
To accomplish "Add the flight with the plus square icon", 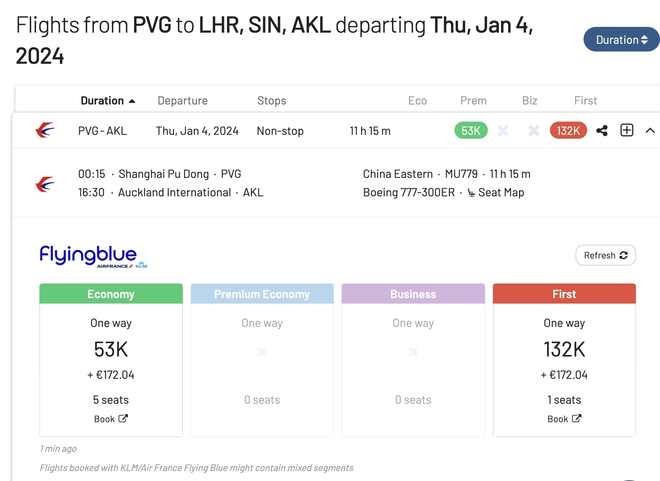I will [627, 130].
